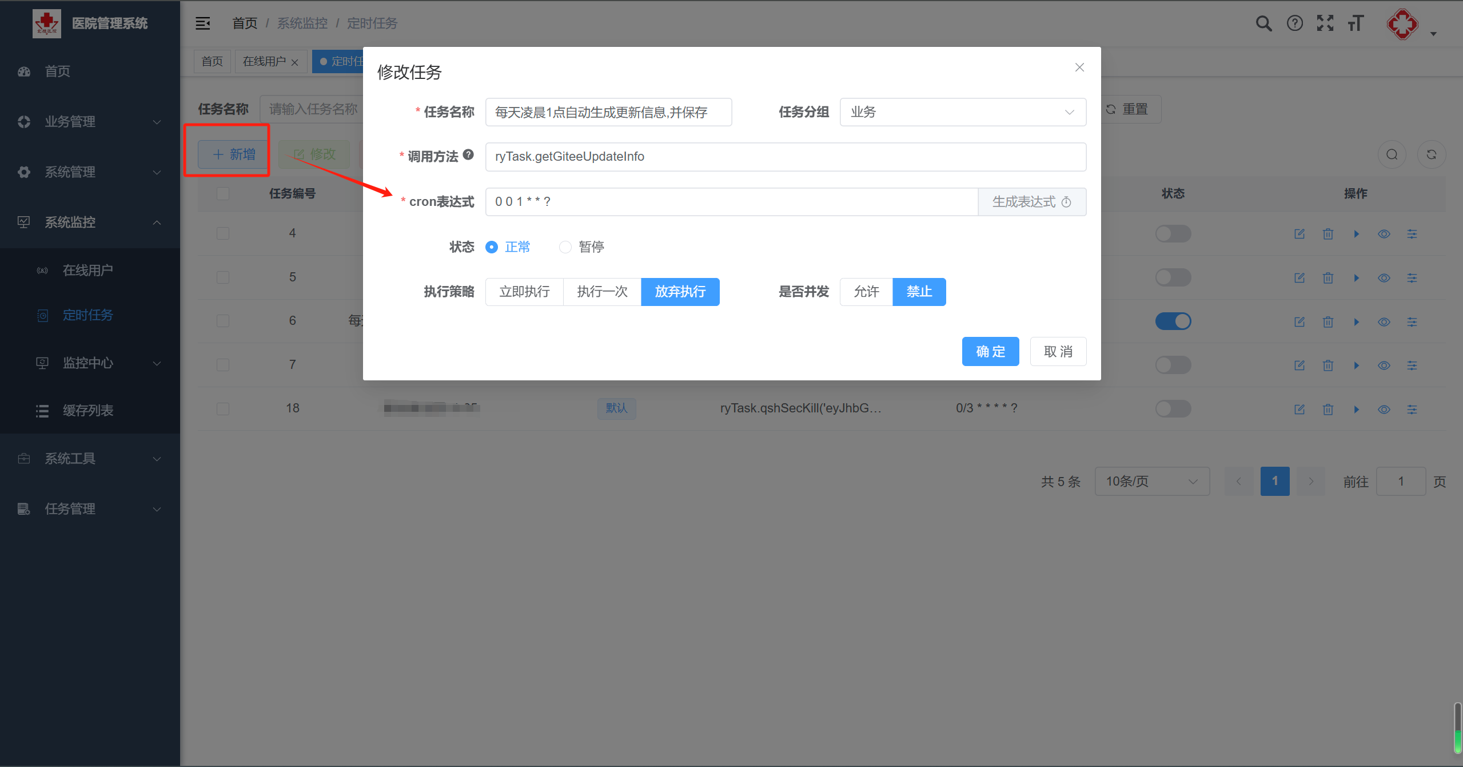1463x767 pixels.
Task: Open the 10条/页 page size dropdown
Action: [x=1151, y=482]
